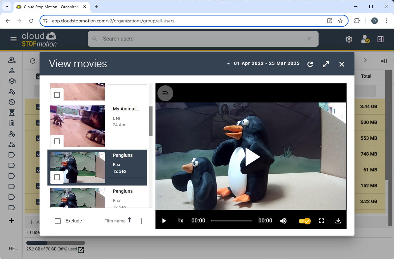Open the hamburger navigation menu
Image resolution: width=394 pixels, height=259 pixels.
(x=14, y=39)
